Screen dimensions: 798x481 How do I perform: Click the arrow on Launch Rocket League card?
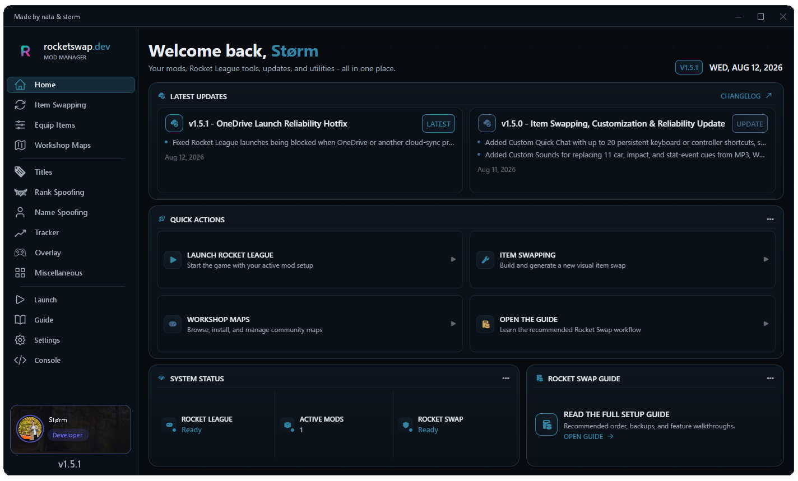pos(453,259)
